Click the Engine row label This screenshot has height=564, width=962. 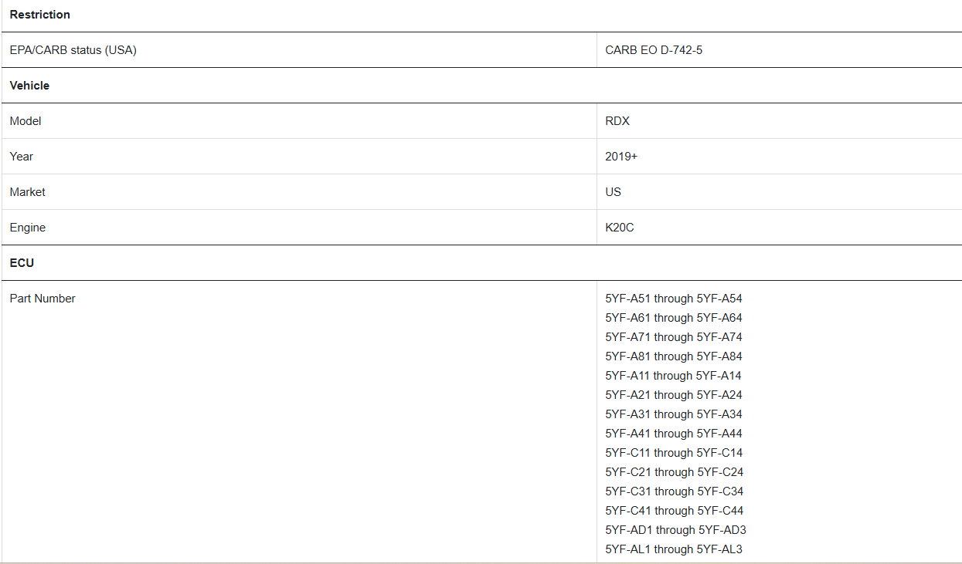pyautogui.click(x=28, y=228)
